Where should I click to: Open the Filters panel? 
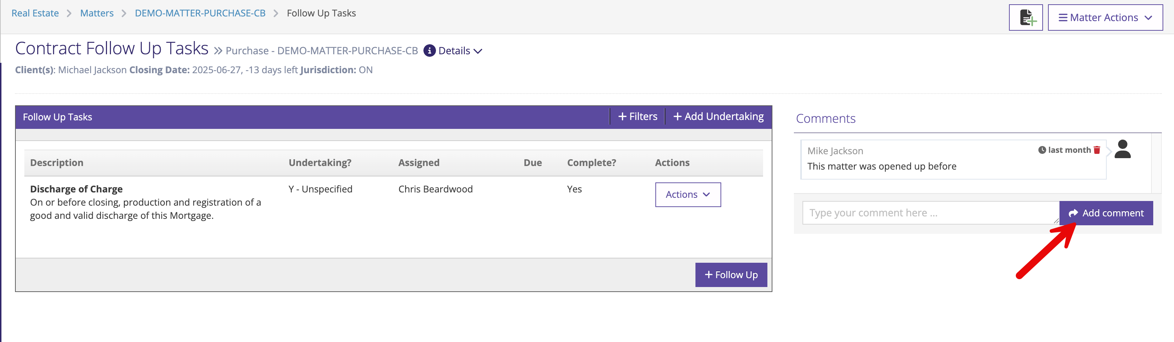(637, 117)
